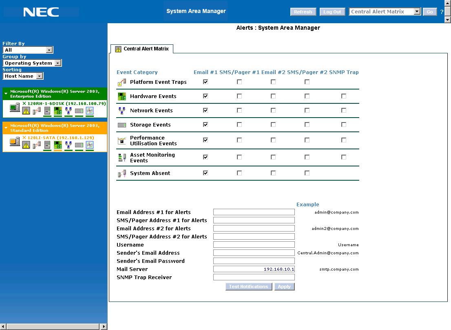This screenshot has width=451, height=330.
Task: Click the Network Events category icon
Action: tap(122, 111)
